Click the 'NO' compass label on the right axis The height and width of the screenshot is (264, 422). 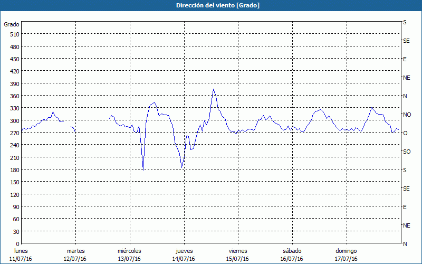(x=407, y=115)
